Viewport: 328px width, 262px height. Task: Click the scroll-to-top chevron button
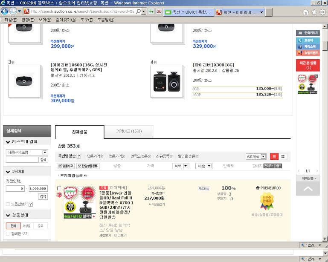pos(308,188)
